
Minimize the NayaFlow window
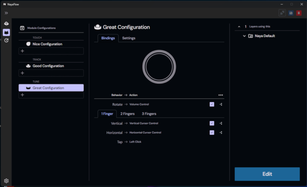point(282,4)
